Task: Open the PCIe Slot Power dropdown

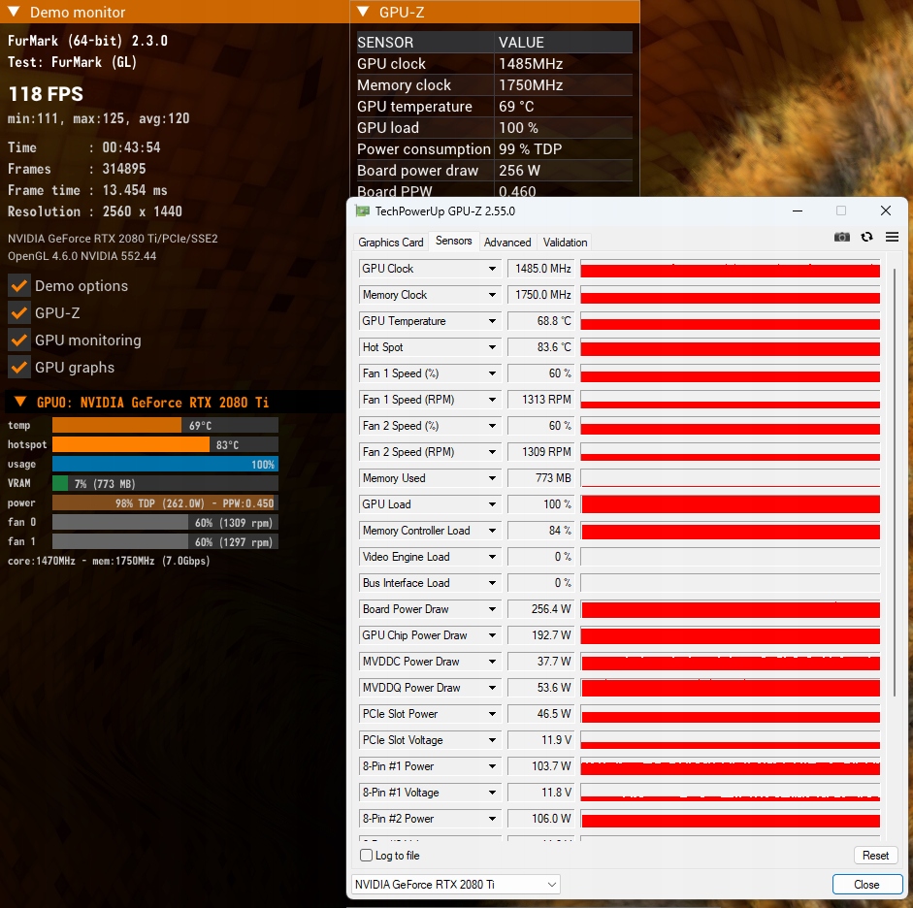Action: pyautogui.click(x=492, y=714)
